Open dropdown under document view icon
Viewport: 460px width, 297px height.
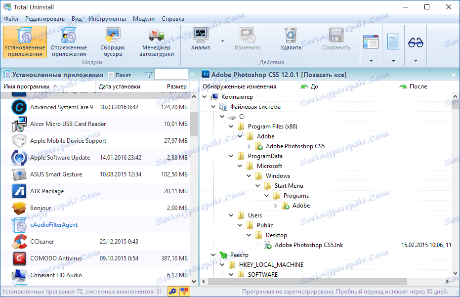point(393,61)
